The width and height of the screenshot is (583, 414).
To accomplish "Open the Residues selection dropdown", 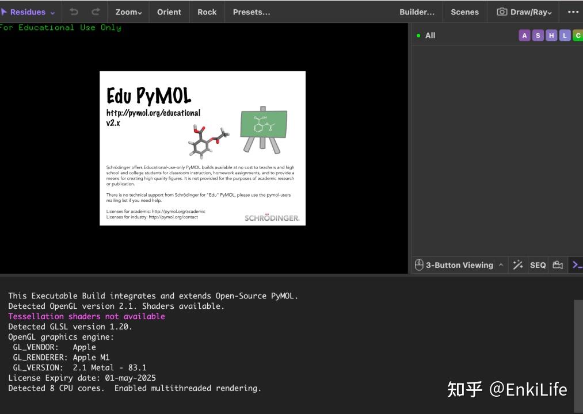I will (x=28, y=11).
